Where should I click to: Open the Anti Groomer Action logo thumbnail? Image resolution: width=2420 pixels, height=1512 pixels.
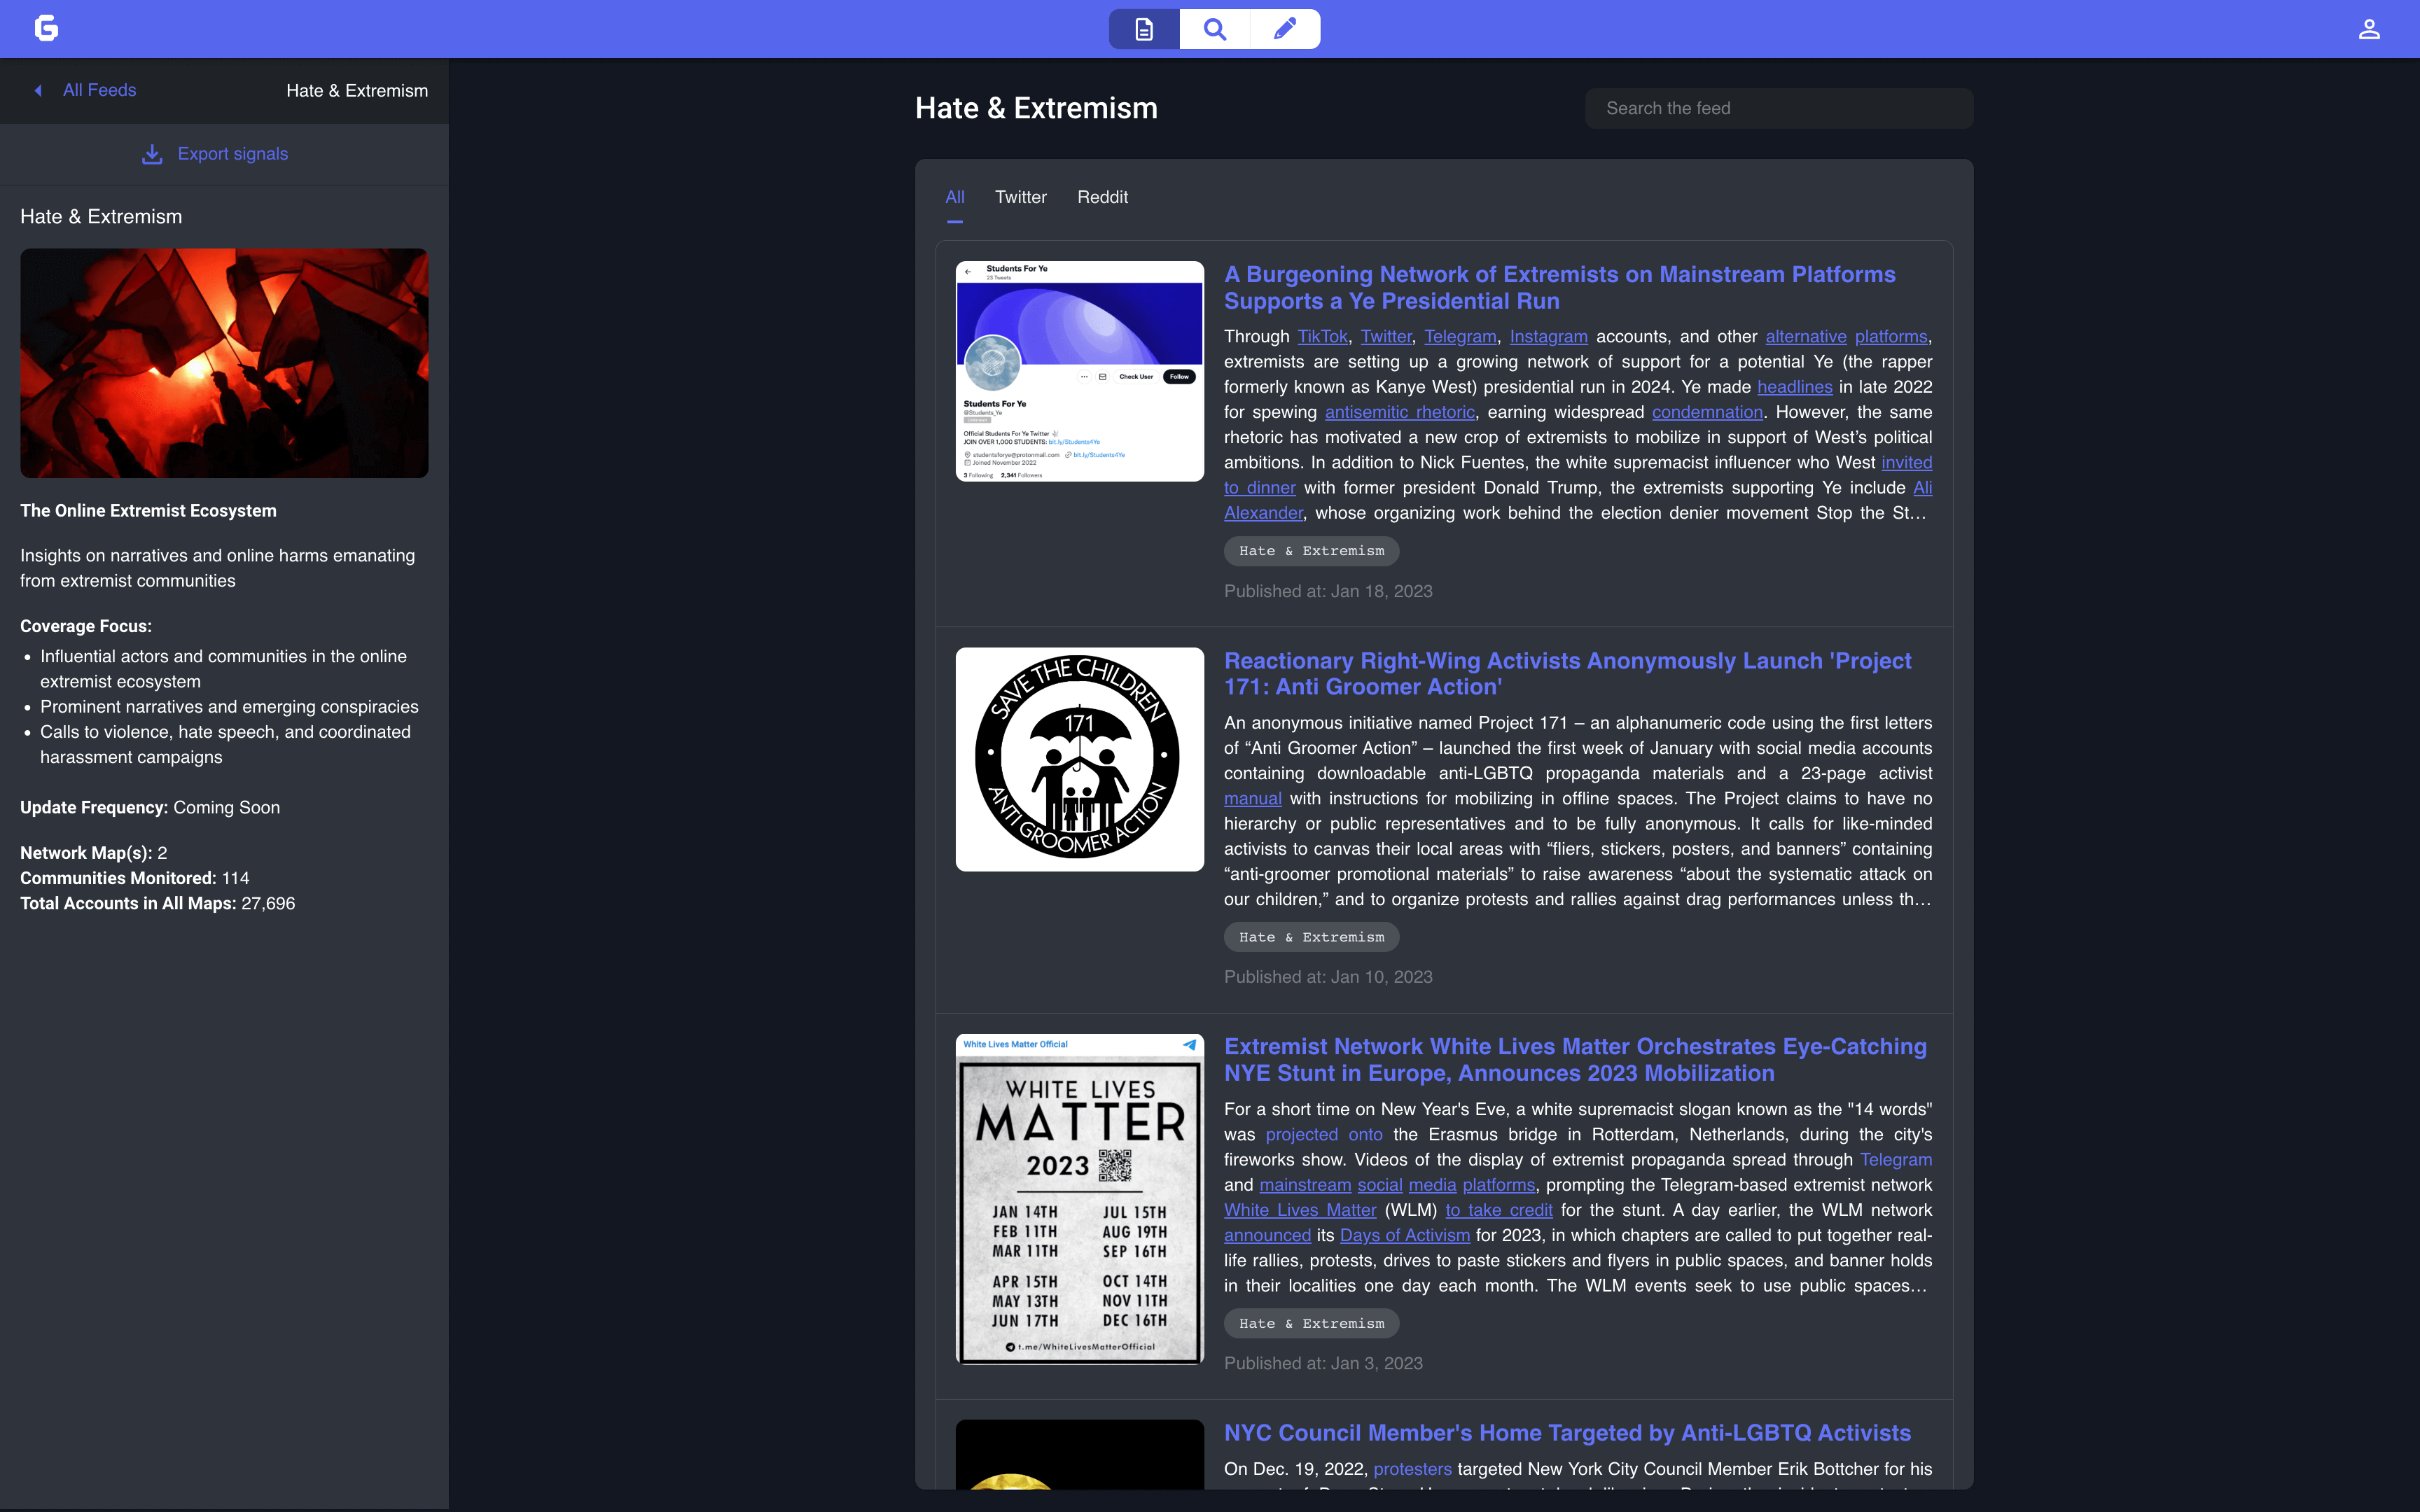tap(1079, 759)
